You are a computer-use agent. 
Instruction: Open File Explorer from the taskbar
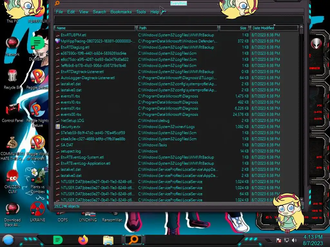coord(108,240)
